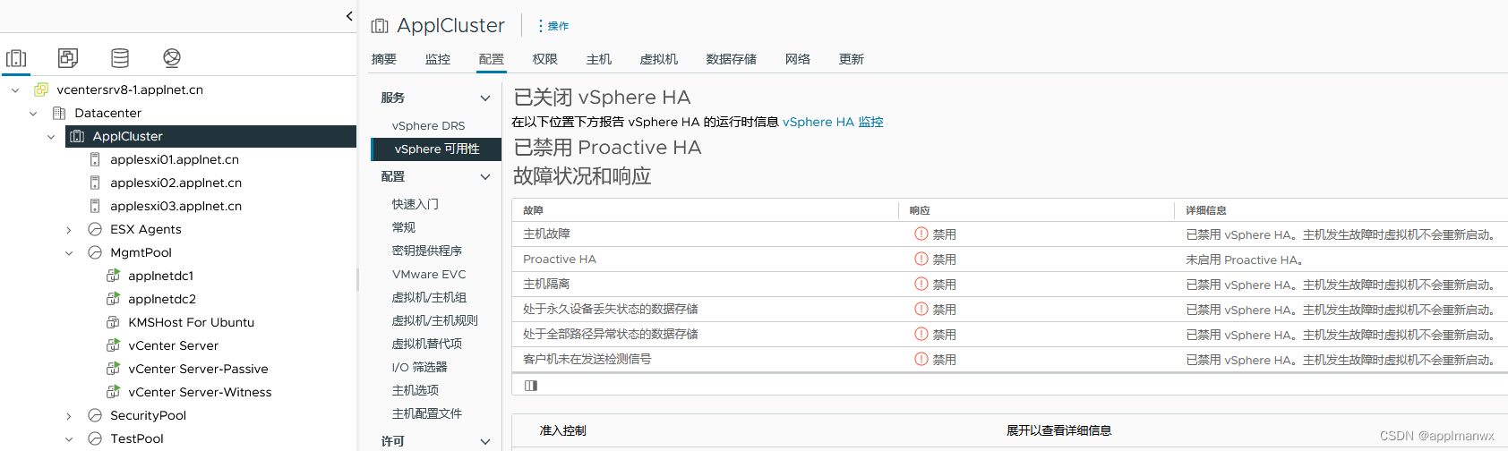Select vCenter Server VM in tree
Screen dimensions: 1508x451
click(174, 345)
